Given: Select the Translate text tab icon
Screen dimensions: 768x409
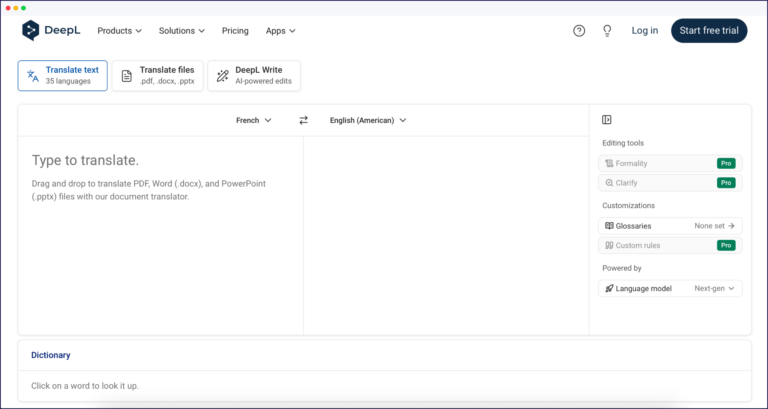Looking at the screenshot, I should [x=32, y=75].
